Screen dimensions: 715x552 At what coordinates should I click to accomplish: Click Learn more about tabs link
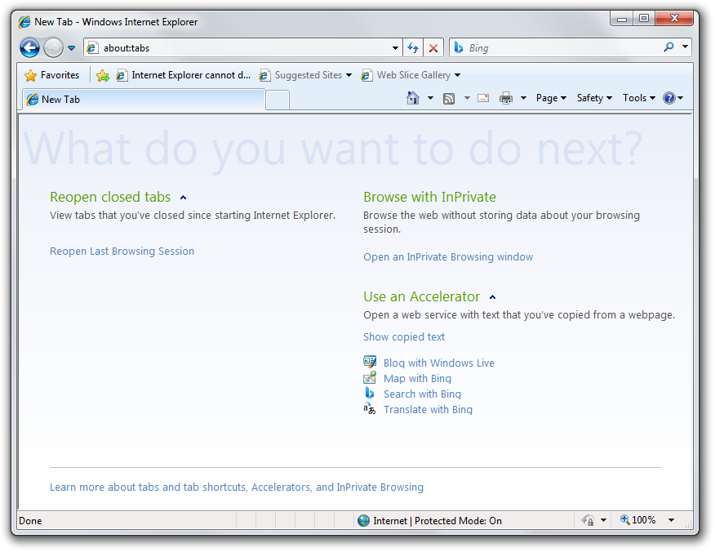click(x=237, y=487)
